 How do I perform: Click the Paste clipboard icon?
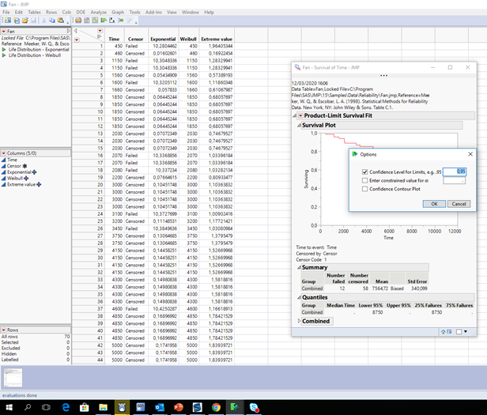point(61,21)
